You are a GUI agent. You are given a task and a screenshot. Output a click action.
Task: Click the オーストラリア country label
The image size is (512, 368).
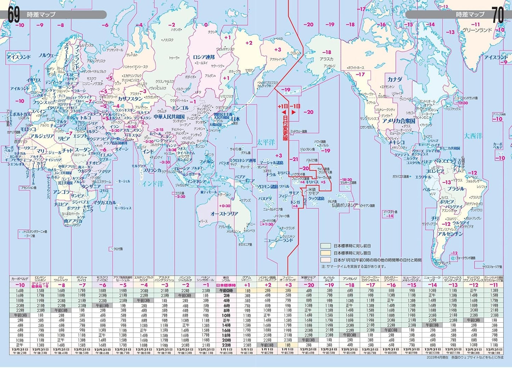[x=224, y=214]
